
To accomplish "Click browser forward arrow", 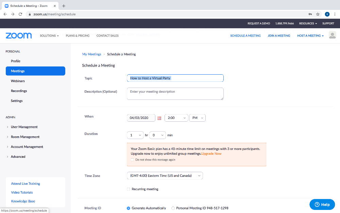I will click(x=13, y=14).
